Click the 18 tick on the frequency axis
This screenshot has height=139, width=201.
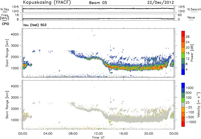coord(17,15)
